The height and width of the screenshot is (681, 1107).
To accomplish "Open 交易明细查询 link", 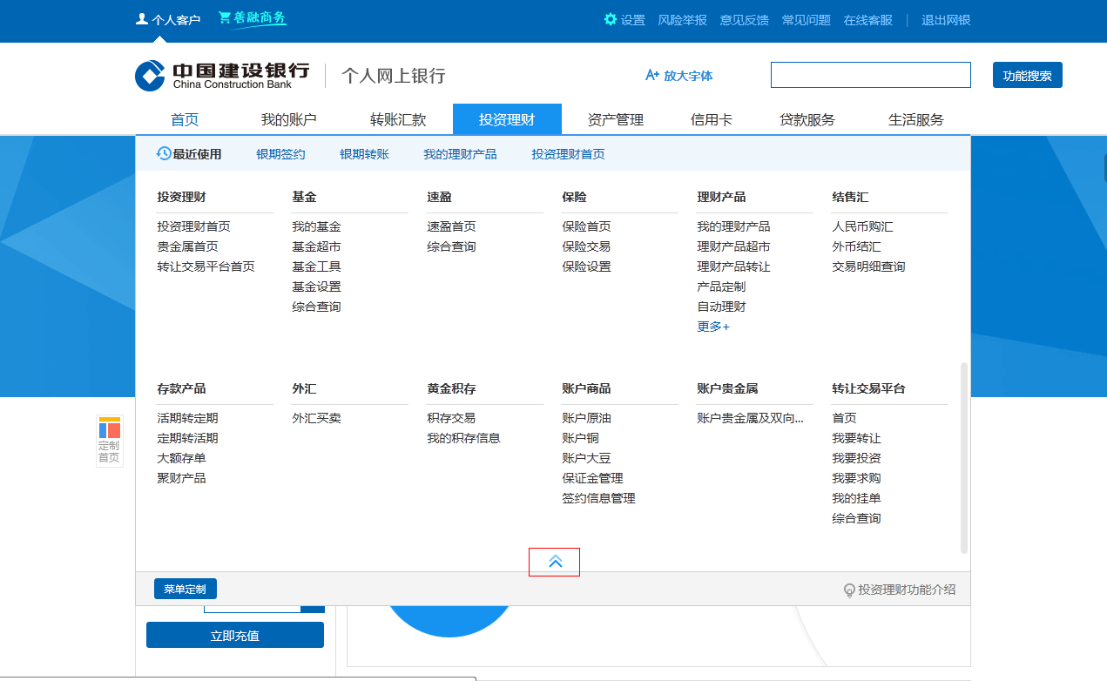I will click(868, 266).
